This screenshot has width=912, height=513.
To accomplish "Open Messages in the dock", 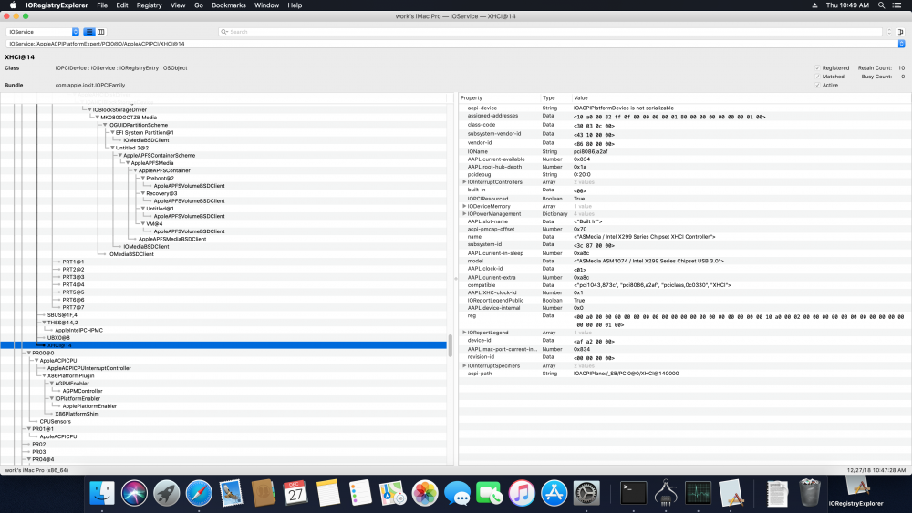I will click(457, 494).
